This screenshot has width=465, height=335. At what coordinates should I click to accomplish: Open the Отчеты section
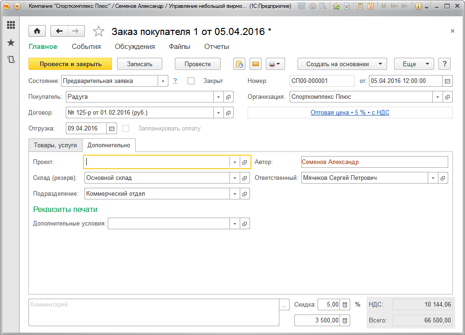pos(217,47)
